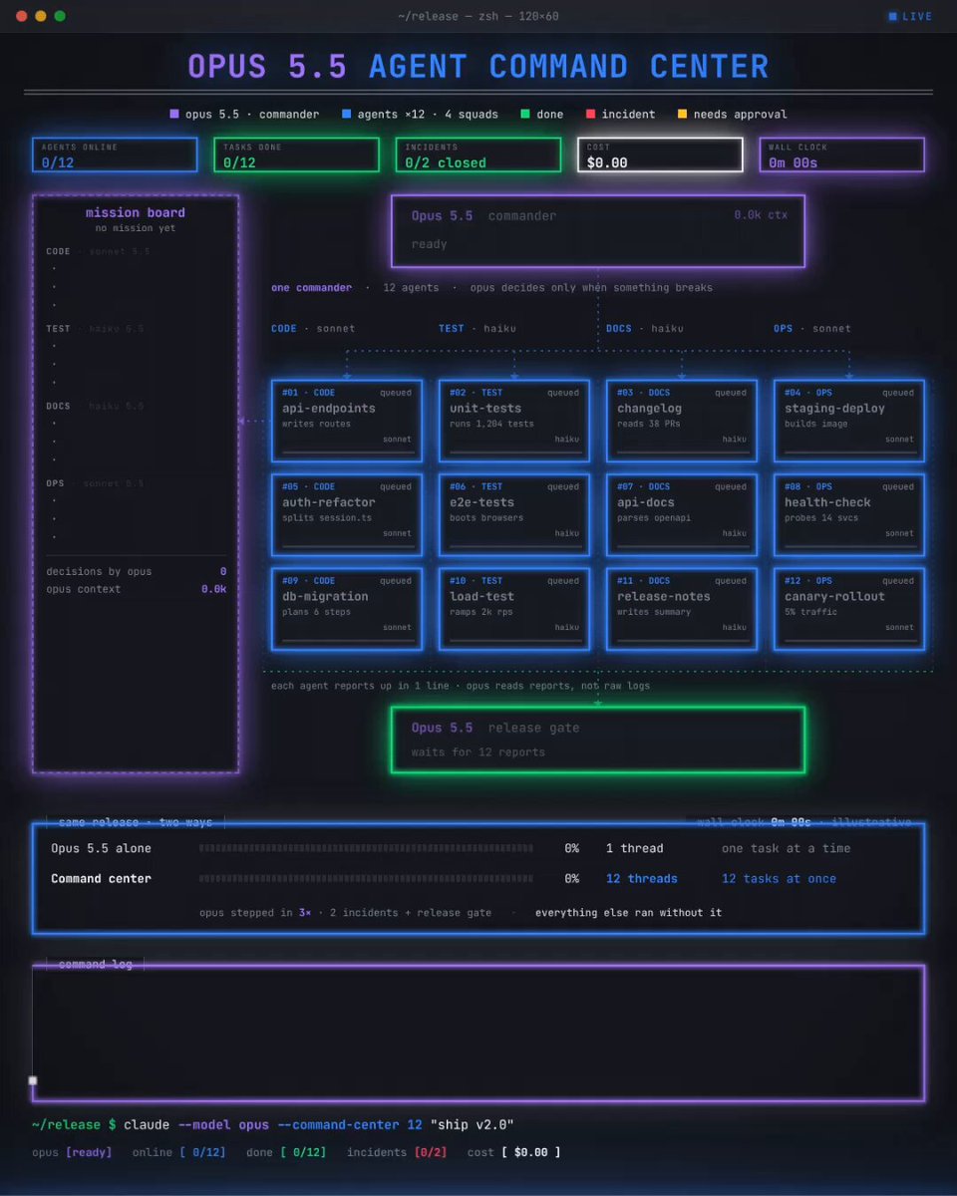Screen dimensions: 957x1196
Task: Close the terminal window with the red button
Action: coord(22,16)
